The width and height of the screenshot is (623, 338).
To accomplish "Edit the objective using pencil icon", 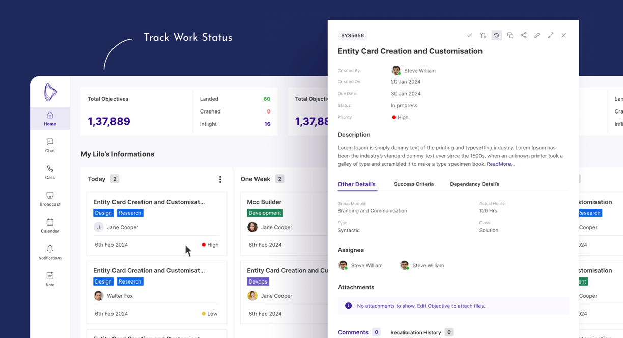I will pyautogui.click(x=537, y=35).
